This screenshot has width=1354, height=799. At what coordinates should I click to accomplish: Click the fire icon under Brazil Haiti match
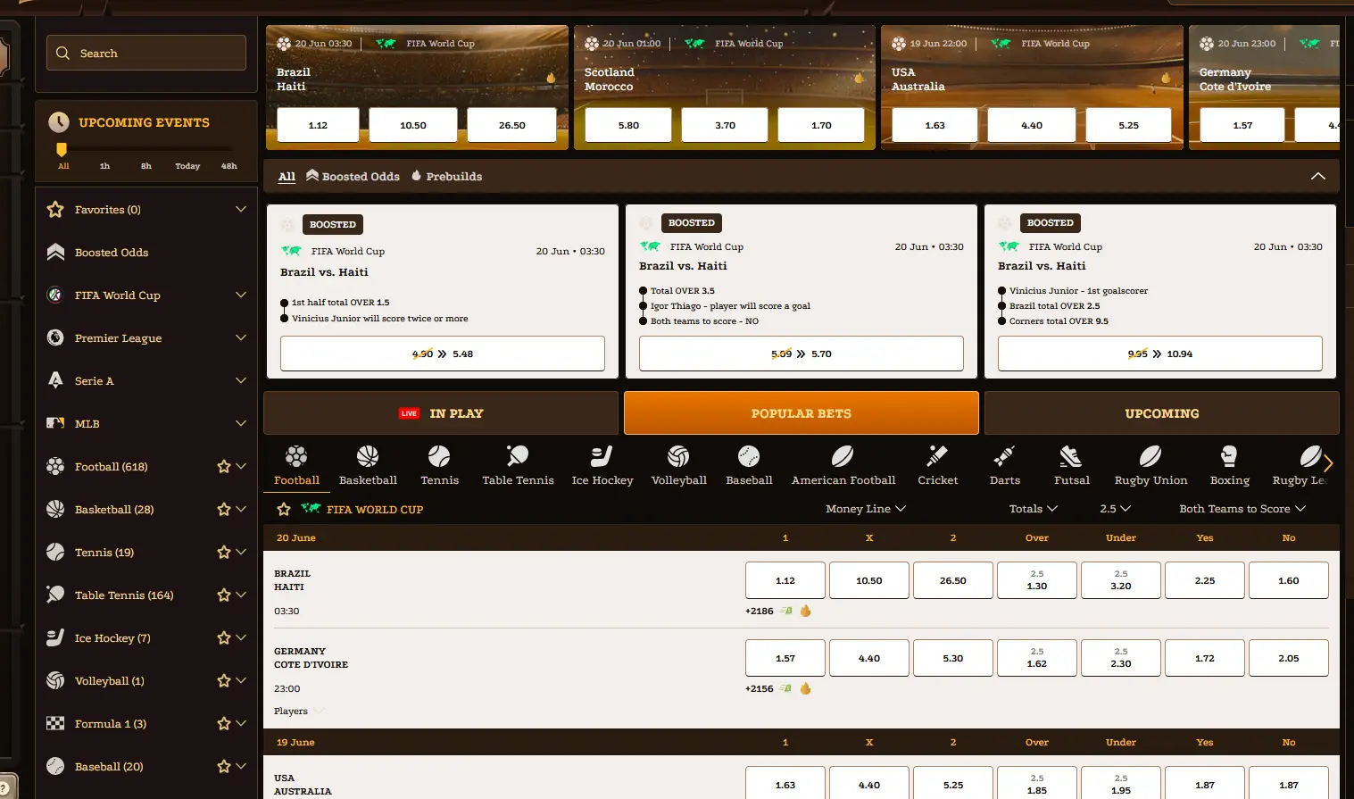pos(805,611)
